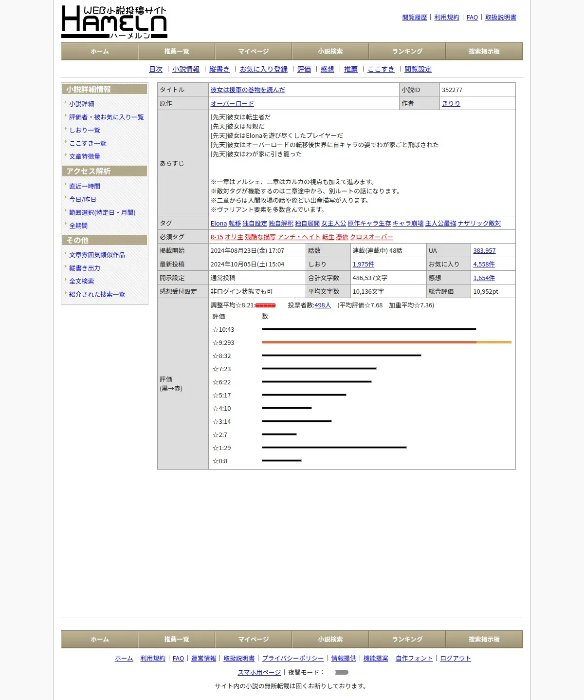Open 小説検索 in the top navigation bar

tap(330, 51)
